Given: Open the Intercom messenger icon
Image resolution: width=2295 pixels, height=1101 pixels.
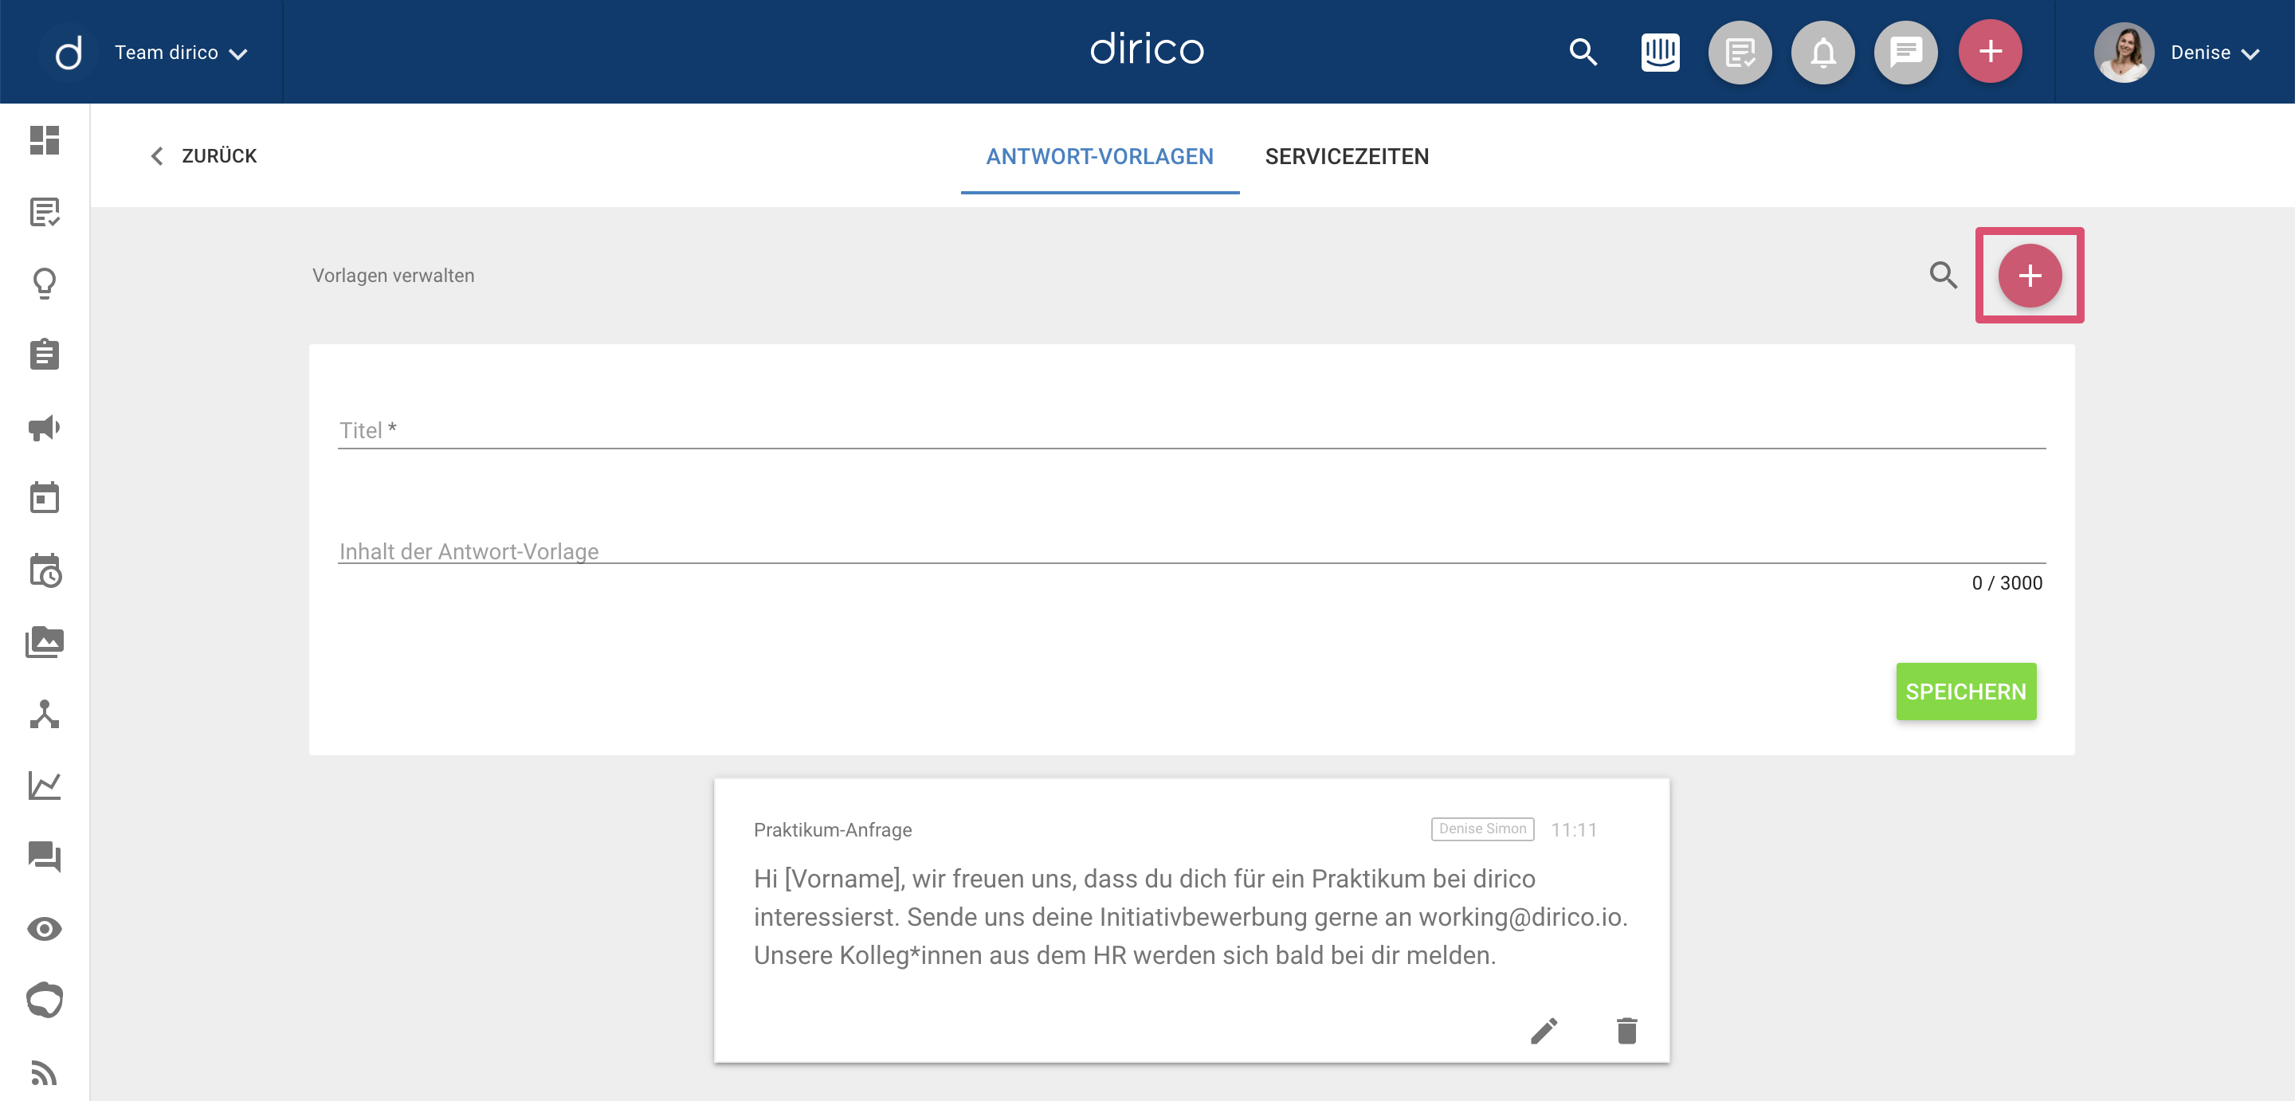Looking at the screenshot, I should [1661, 53].
